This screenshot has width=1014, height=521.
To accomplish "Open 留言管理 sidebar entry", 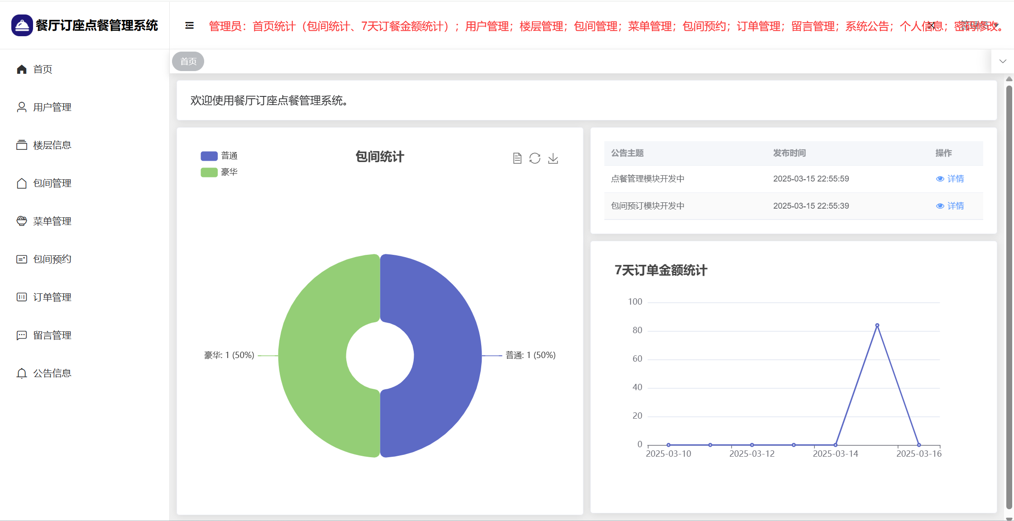I will (x=52, y=335).
